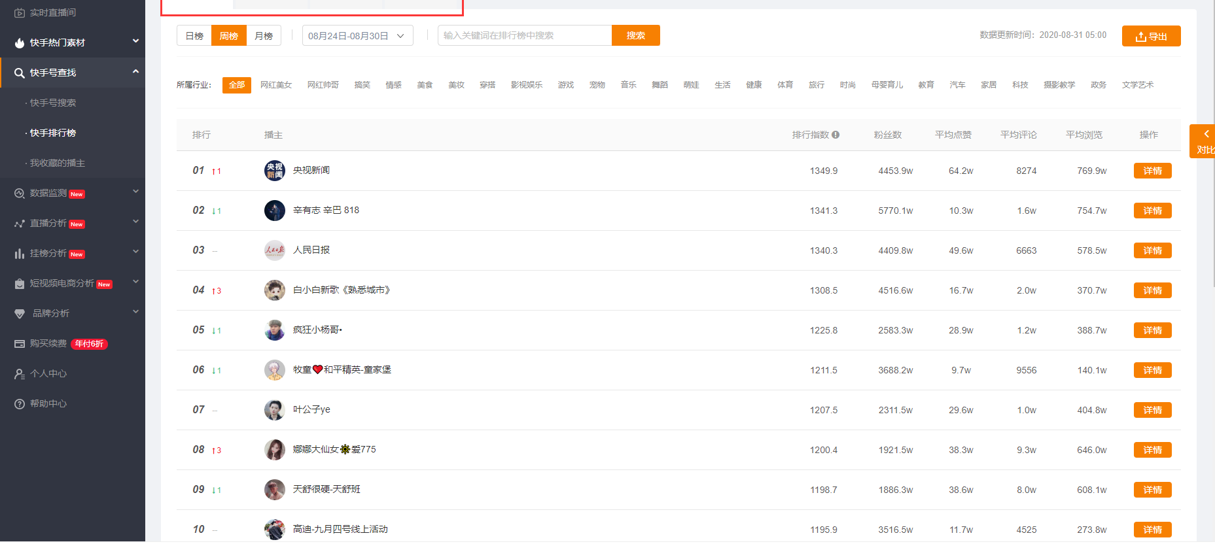
Task: Open 详情 for 娜娜大仙女
Action: pos(1153,450)
